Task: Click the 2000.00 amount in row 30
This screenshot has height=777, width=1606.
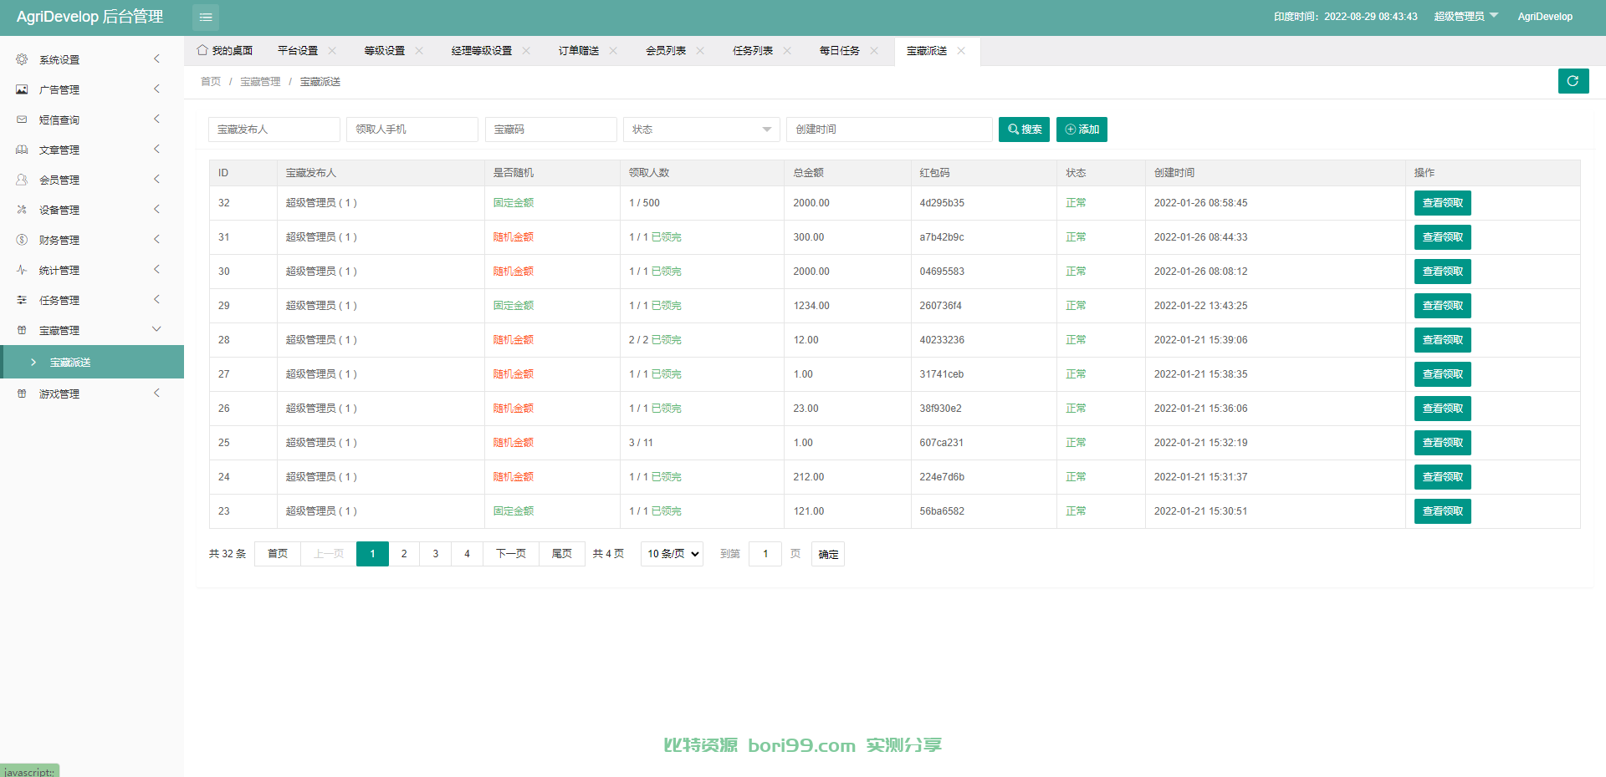Action: coord(811,272)
